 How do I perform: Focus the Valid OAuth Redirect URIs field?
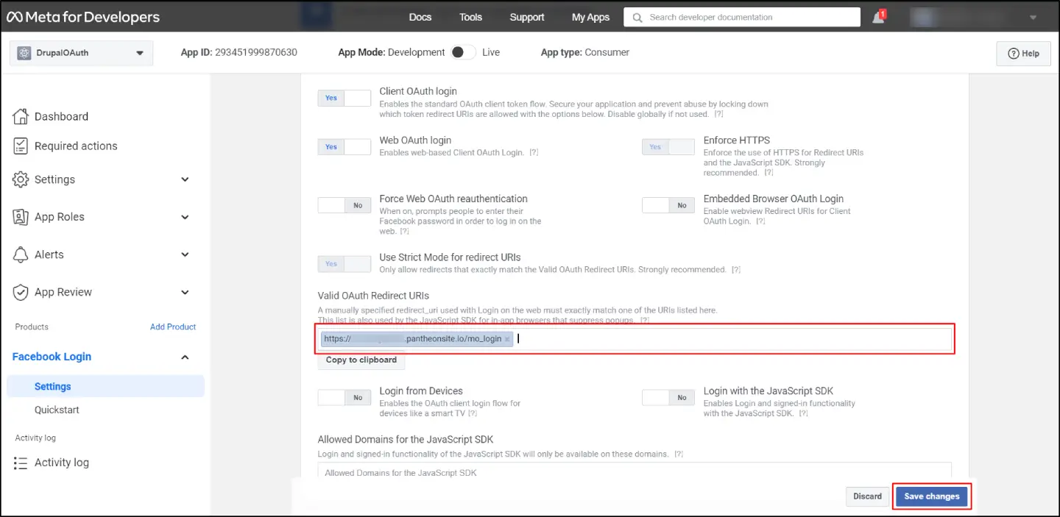tap(635, 339)
